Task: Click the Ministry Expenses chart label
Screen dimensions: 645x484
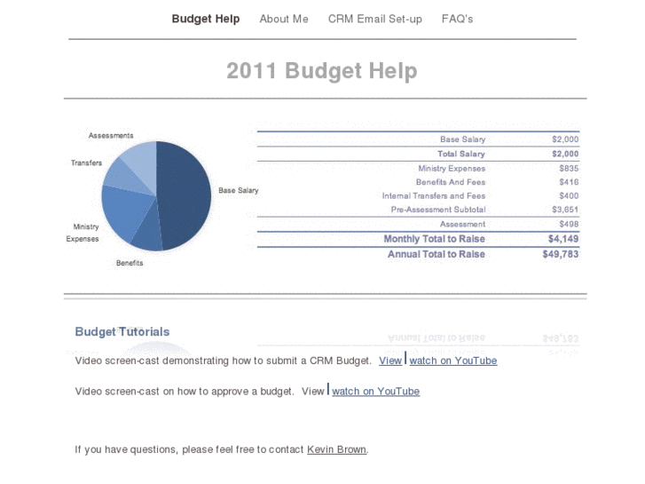Action: click(83, 233)
